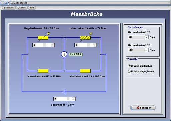Increase voltage U with right arrow
The height and width of the screenshot is (121, 171).
pyautogui.click(x=74, y=99)
